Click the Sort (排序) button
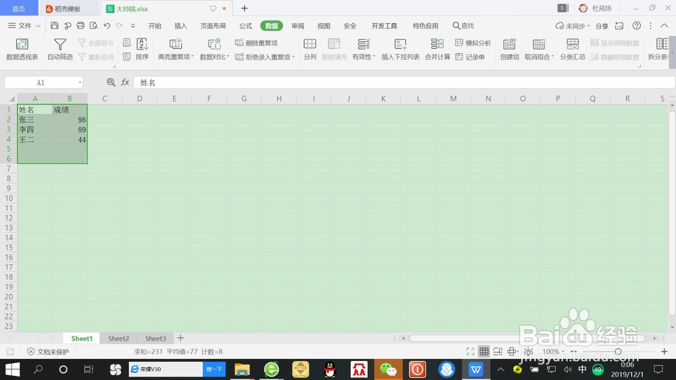Viewport: 676px width, 380px height. [142, 49]
